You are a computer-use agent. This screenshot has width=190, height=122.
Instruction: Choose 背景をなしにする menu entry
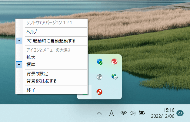[52, 81]
